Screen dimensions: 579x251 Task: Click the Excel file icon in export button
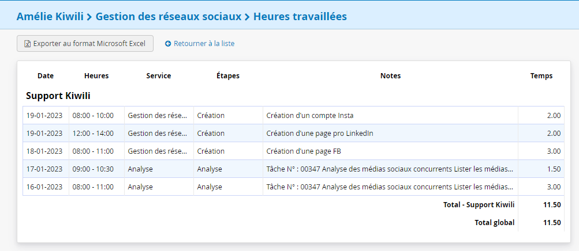tap(27, 44)
